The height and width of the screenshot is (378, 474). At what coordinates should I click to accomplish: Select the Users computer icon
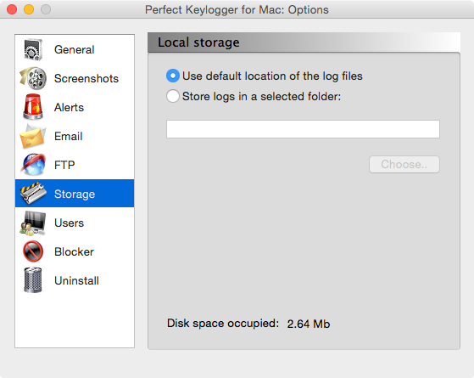[33, 223]
